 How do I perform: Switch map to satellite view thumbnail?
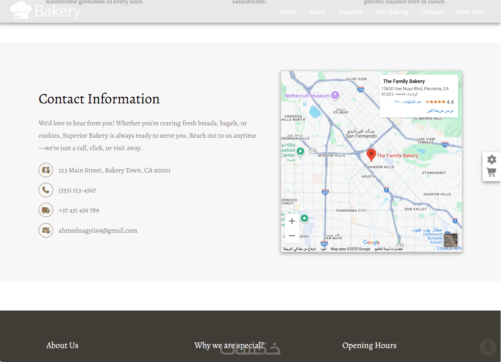pos(451,240)
